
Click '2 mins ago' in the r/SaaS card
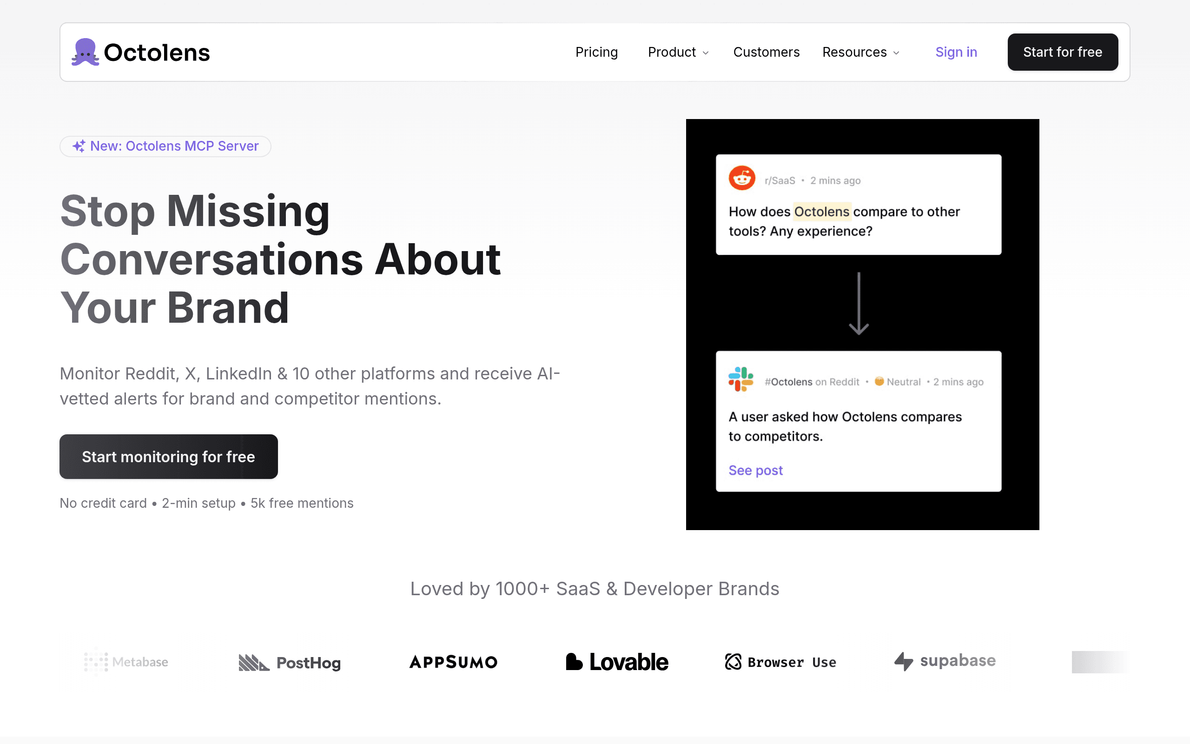coord(835,180)
